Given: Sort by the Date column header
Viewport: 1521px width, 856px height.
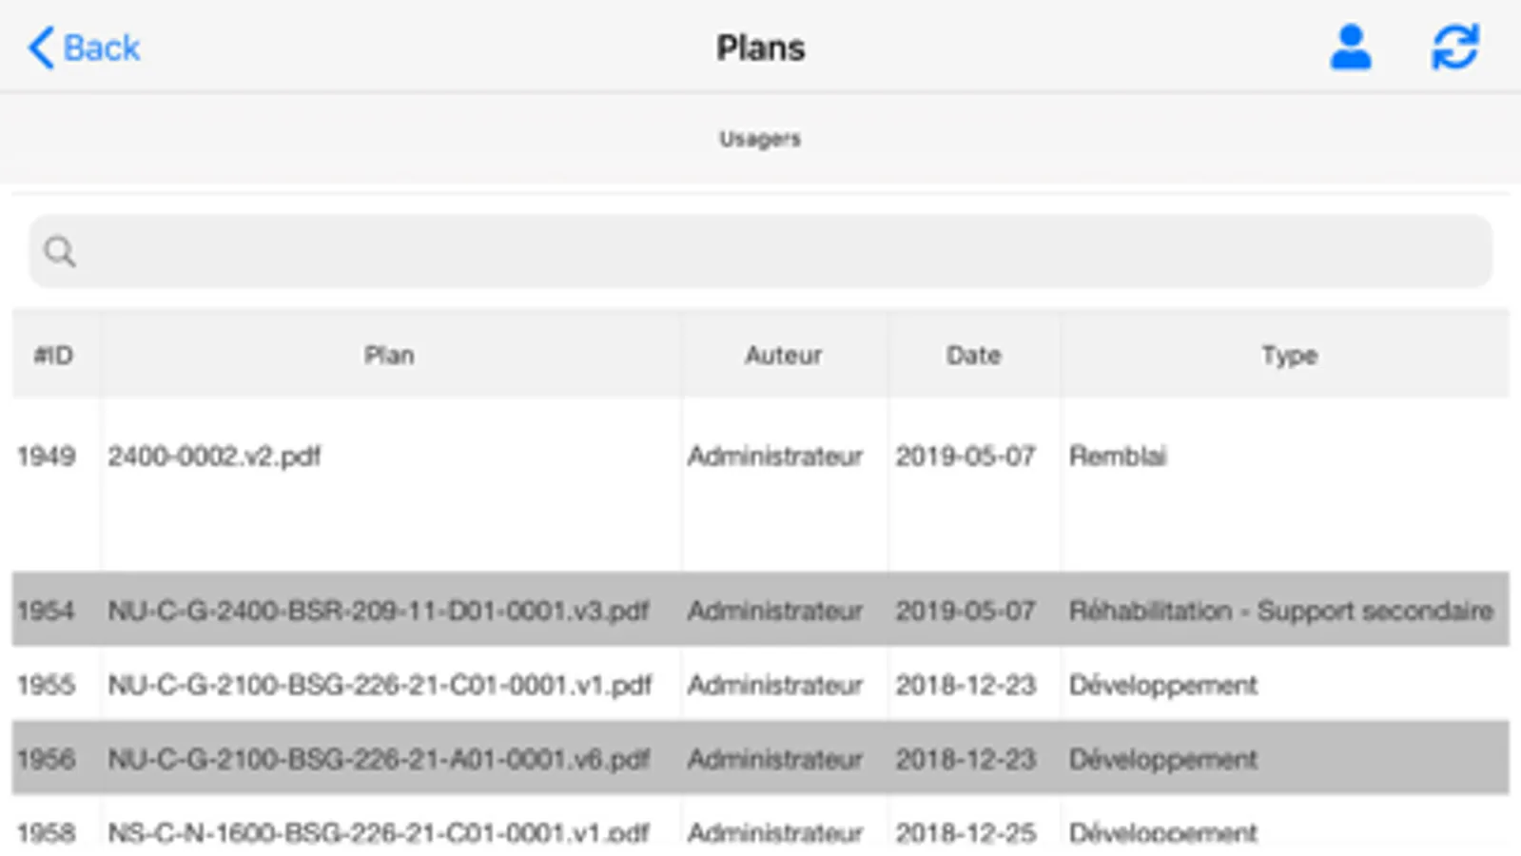Looking at the screenshot, I should click(973, 354).
